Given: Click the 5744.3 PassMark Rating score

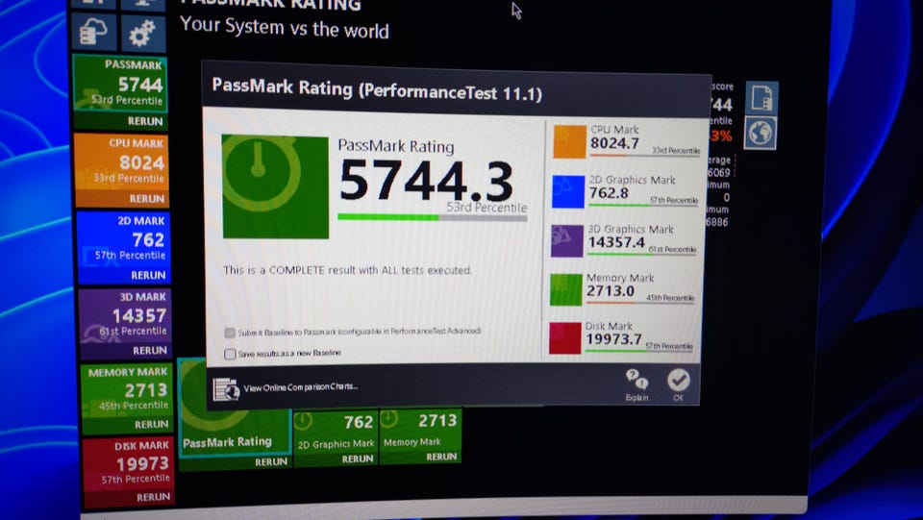Looking at the screenshot, I should (x=426, y=181).
